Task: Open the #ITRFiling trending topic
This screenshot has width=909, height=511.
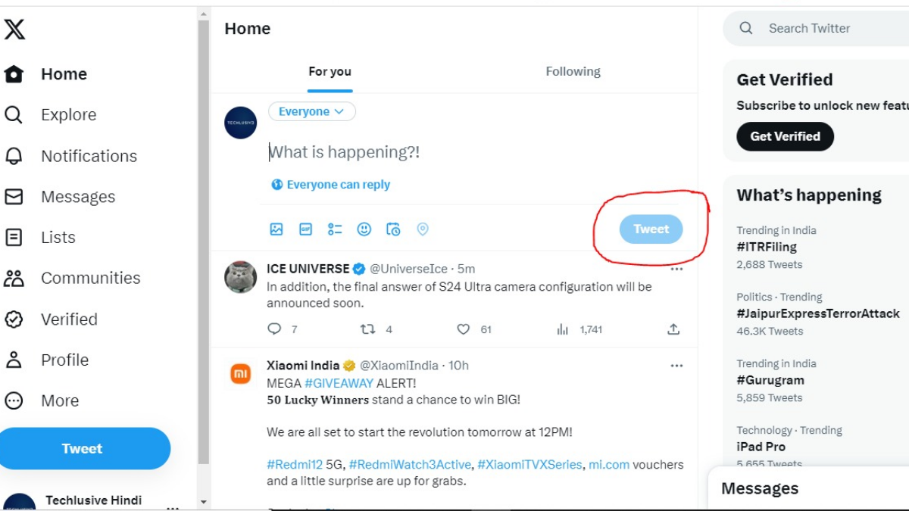Action: [767, 247]
